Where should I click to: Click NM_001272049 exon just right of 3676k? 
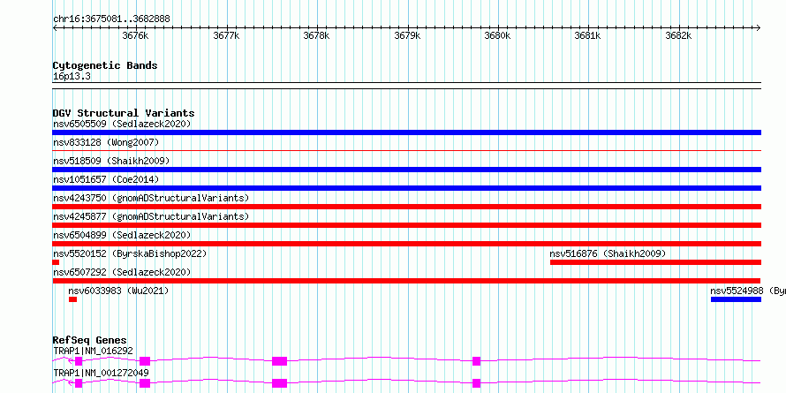[145, 383]
